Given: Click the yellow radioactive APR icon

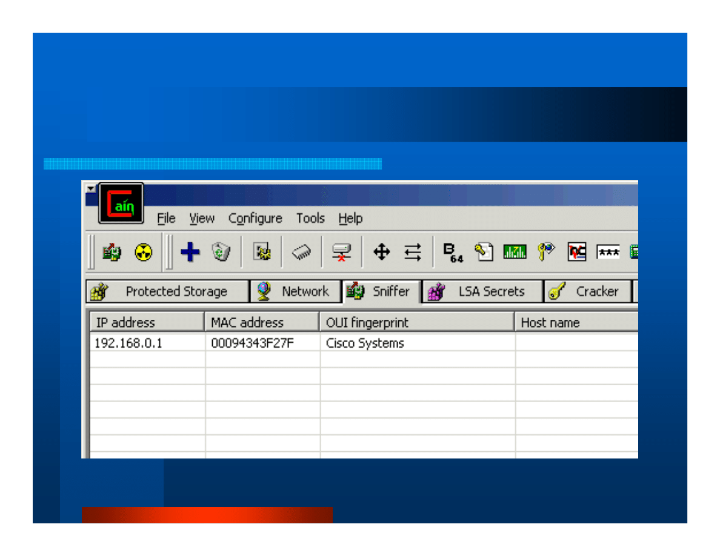Looking at the screenshot, I should (x=143, y=252).
